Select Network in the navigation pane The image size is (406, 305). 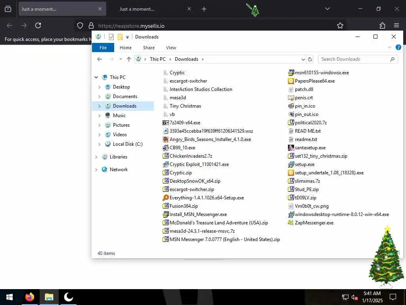click(118, 170)
